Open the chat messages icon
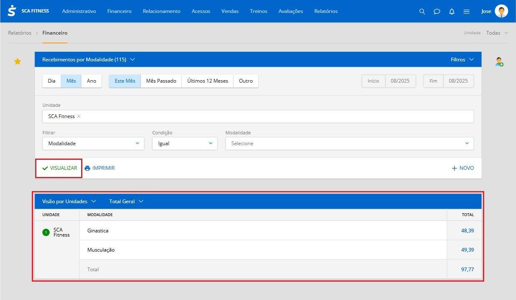 [437, 11]
